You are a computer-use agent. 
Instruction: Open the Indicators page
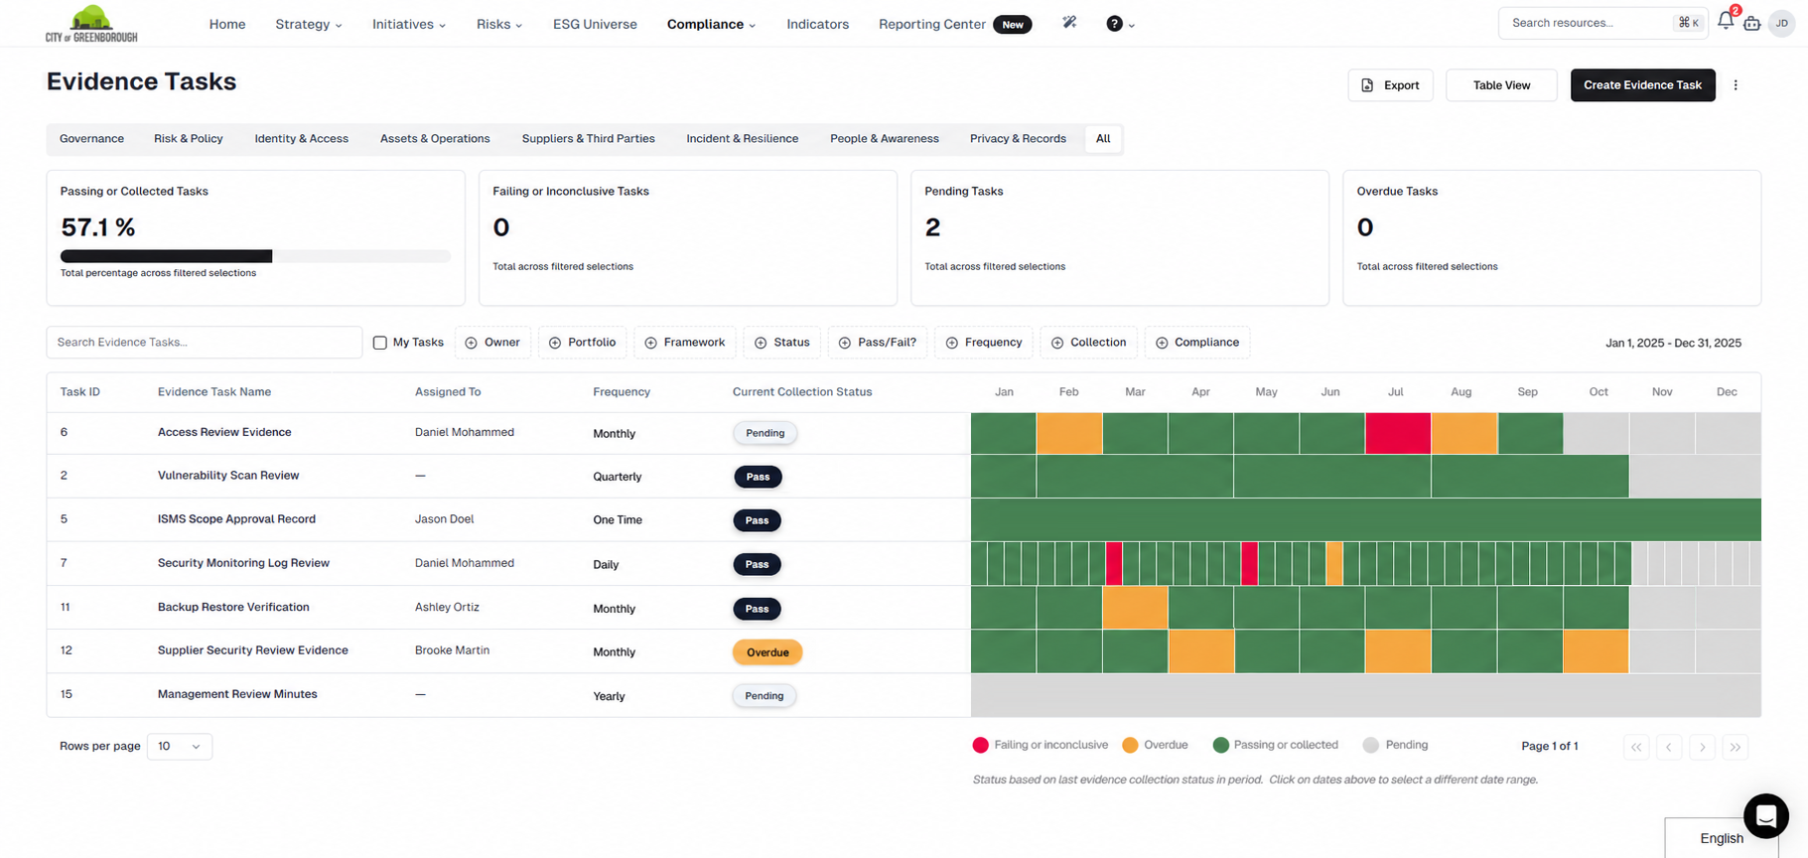point(817,24)
